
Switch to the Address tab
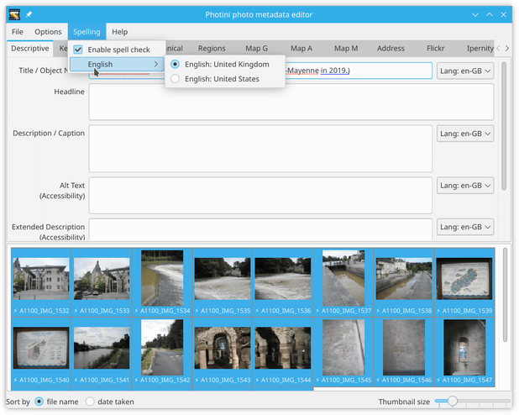pyautogui.click(x=391, y=49)
